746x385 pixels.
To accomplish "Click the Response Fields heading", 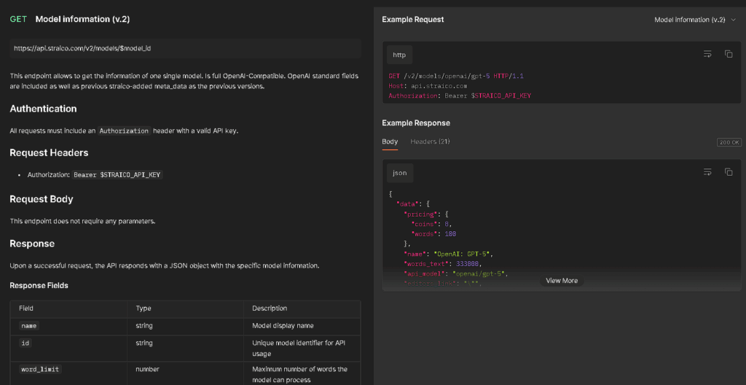I will [39, 285].
